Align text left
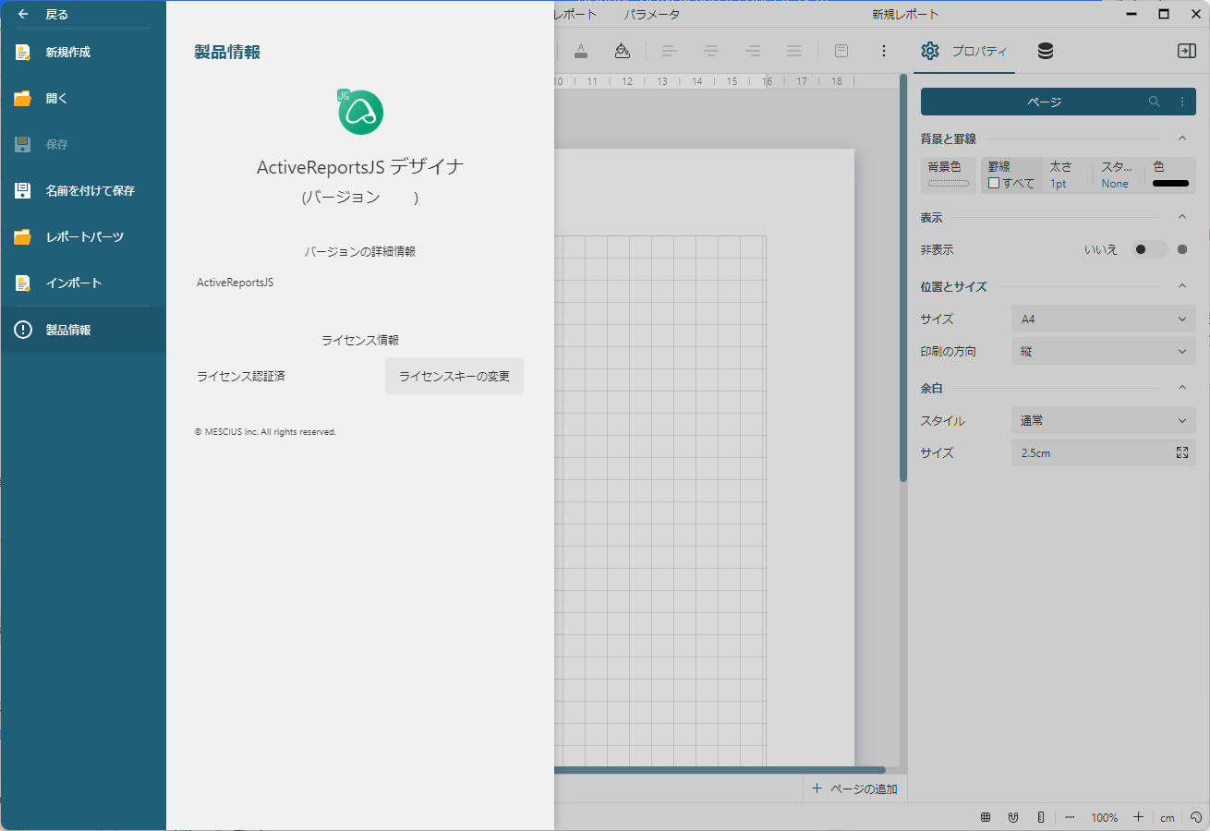Image resolution: width=1210 pixels, height=831 pixels. click(670, 51)
